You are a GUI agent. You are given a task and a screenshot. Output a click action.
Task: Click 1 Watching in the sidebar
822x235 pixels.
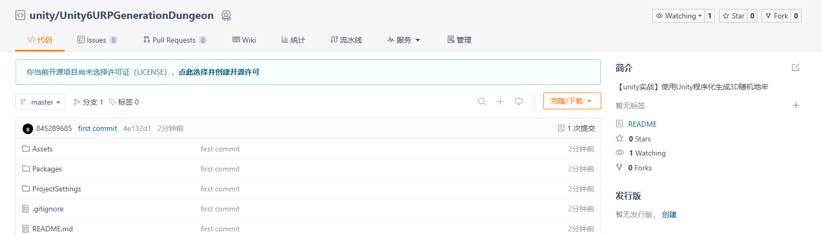click(647, 153)
